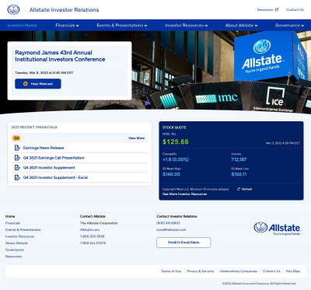Open the Underwriting Companies link
This screenshot has width=311, height=290.
pyautogui.click(x=239, y=271)
